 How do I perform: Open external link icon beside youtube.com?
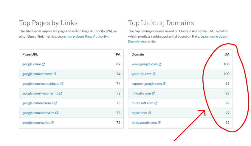pyautogui.click(x=154, y=74)
